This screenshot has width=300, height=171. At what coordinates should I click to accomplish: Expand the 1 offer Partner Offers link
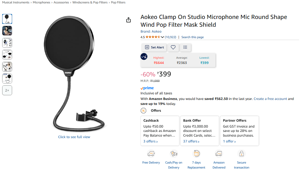tap(229, 142)
